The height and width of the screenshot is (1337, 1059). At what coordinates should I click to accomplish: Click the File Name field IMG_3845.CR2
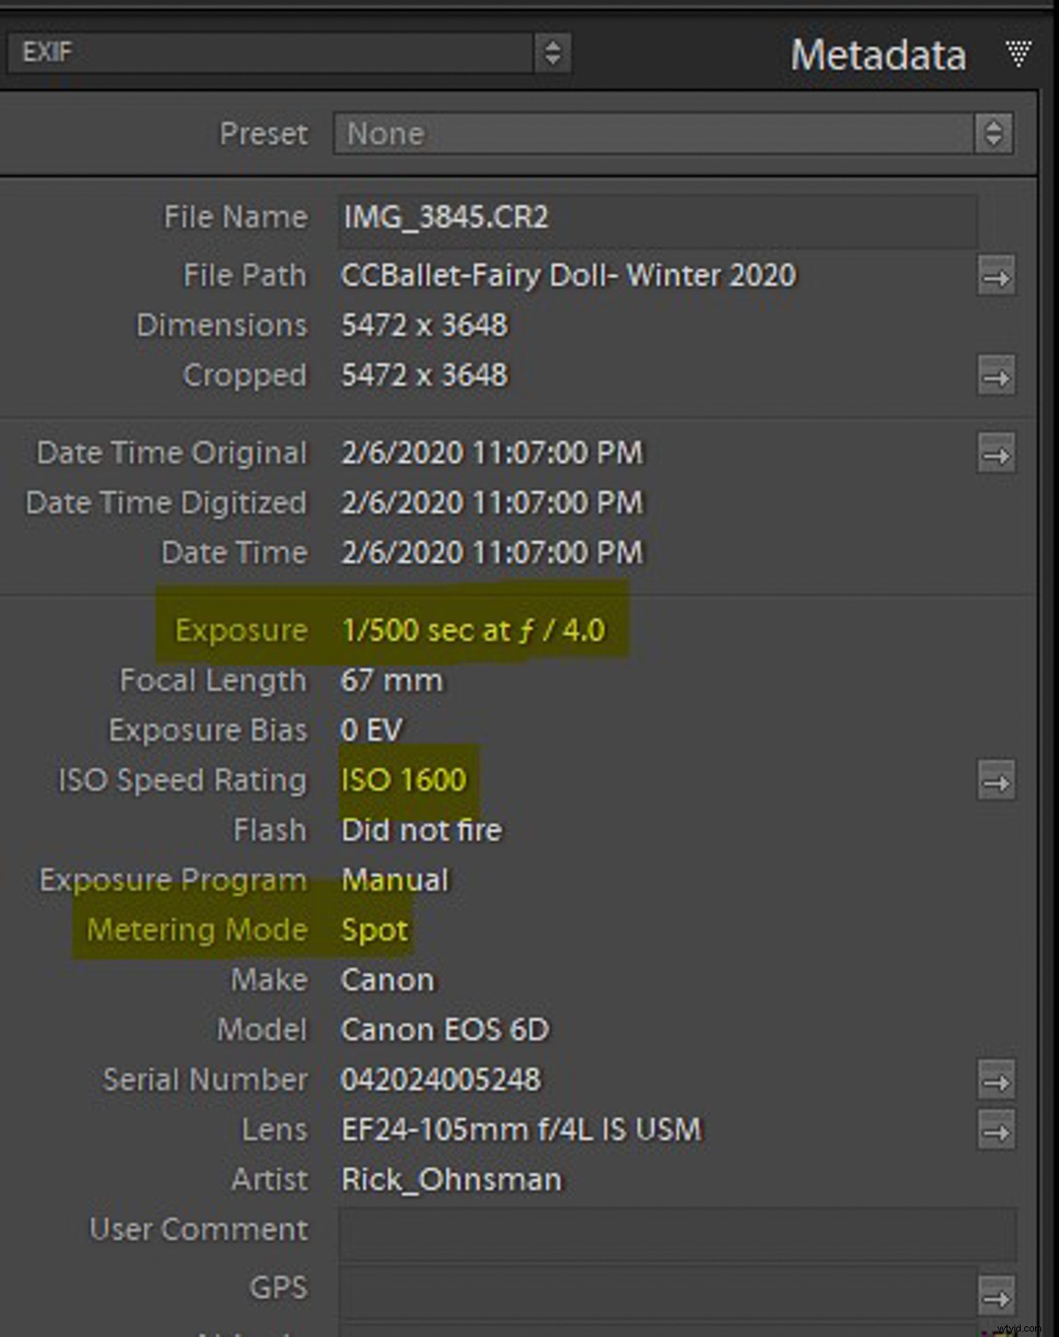pos(656,217)
